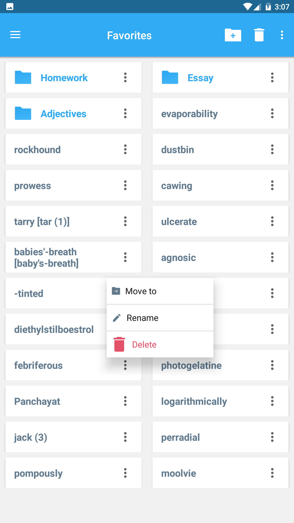Tap the trash icon in the header
Viewport: 294px width, 523px height.
[x=259, y=35]
